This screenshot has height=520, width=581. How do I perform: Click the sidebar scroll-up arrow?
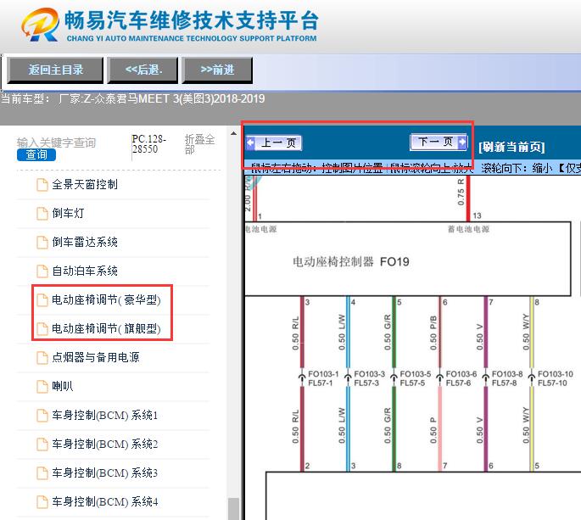click(233, 133)
